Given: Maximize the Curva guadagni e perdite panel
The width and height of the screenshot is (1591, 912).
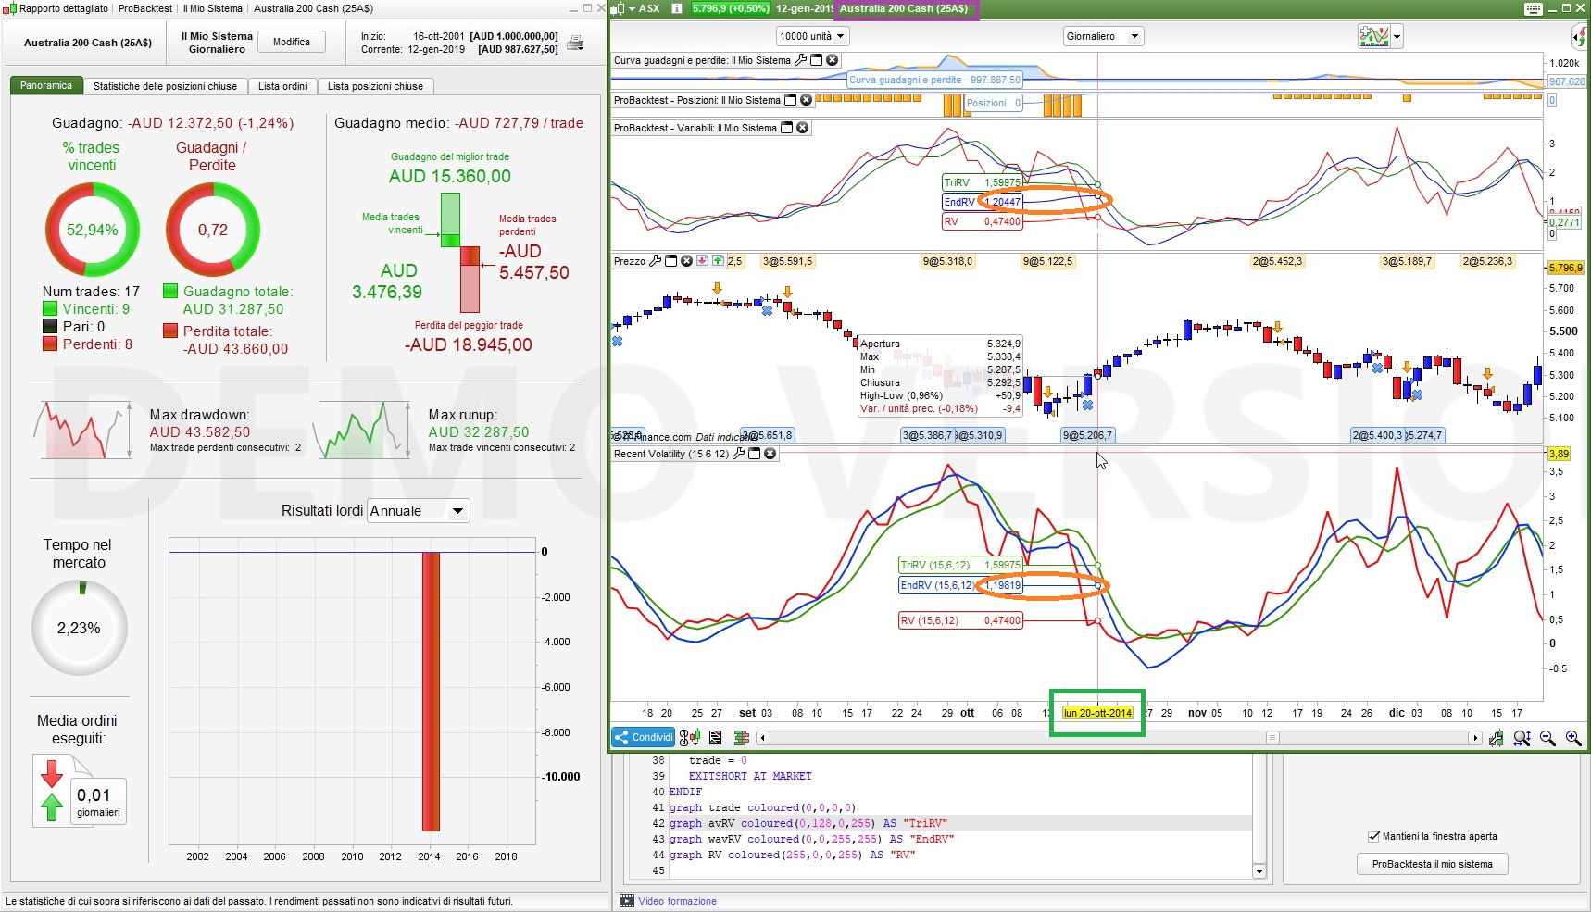Looking at the screenshot, I should pyautogui.click(x=817, y=60).
